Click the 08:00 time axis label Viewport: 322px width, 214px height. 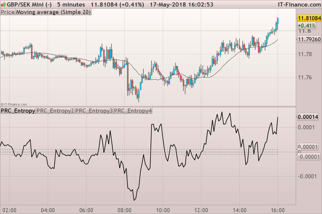click(x=124, y=210)
